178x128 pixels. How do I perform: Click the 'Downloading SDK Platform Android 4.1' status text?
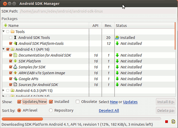pos(77,124)
